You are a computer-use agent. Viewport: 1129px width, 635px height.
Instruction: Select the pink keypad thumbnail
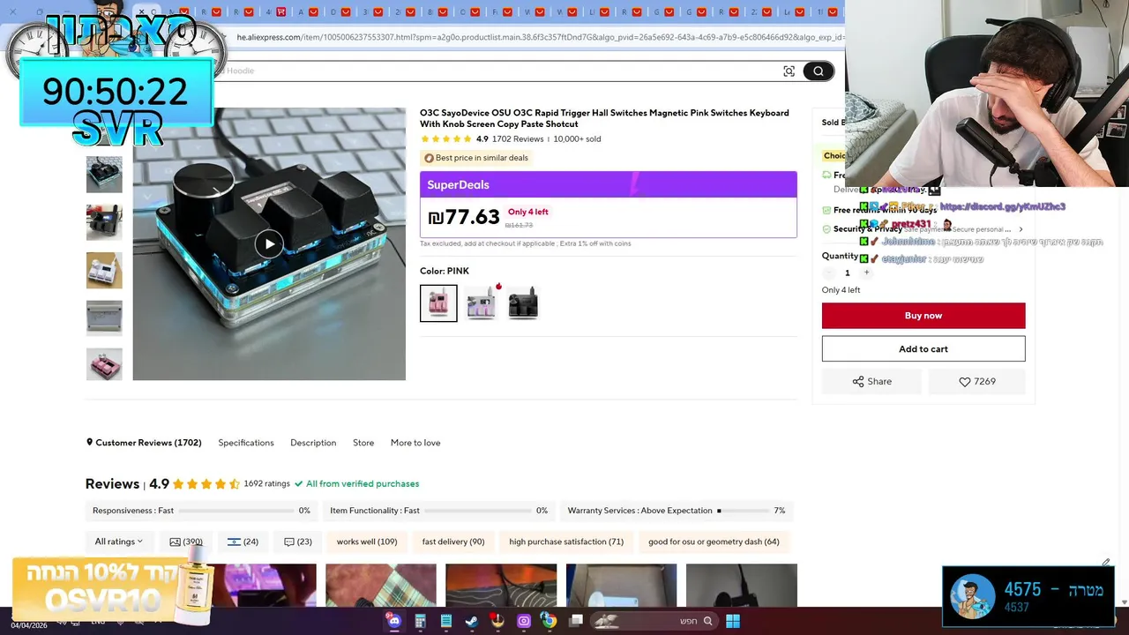pyautogui.click(x=104, y=364)
